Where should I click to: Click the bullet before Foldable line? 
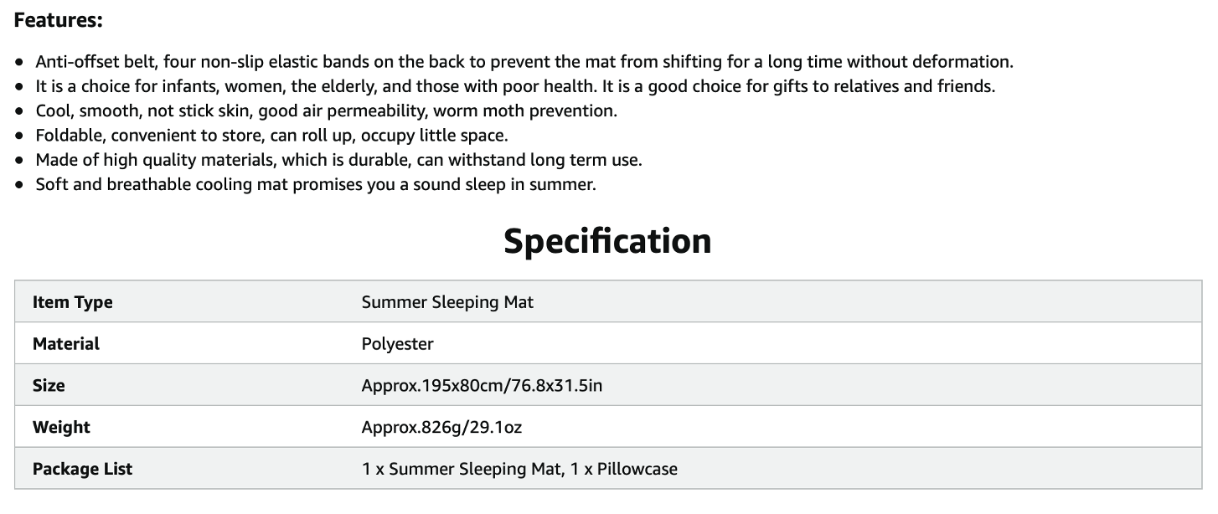click(19, 136)
